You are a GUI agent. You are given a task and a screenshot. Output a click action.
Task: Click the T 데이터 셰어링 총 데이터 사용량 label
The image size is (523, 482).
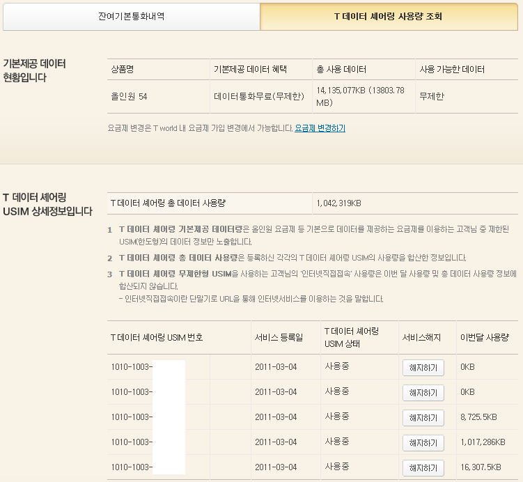click(x=168, y=203)
